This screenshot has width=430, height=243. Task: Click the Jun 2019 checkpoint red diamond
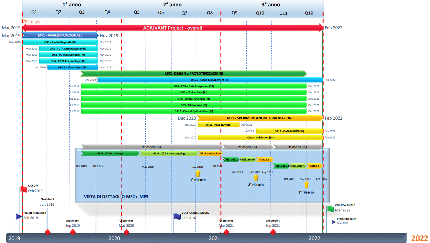point(48,232)
